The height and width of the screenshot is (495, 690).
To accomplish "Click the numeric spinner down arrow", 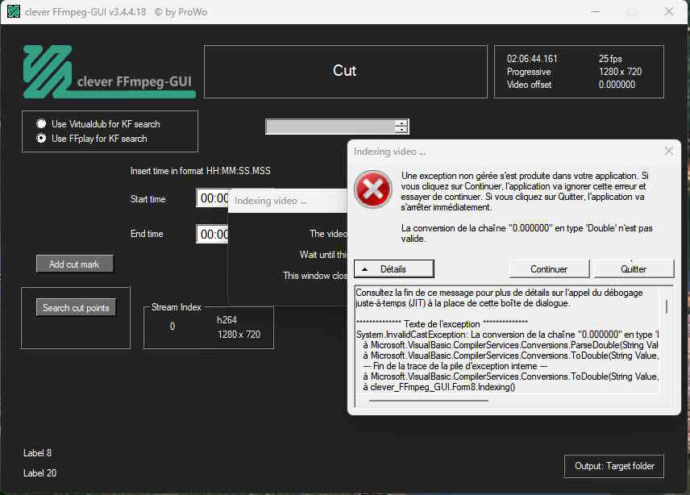I will coord(401,129).
